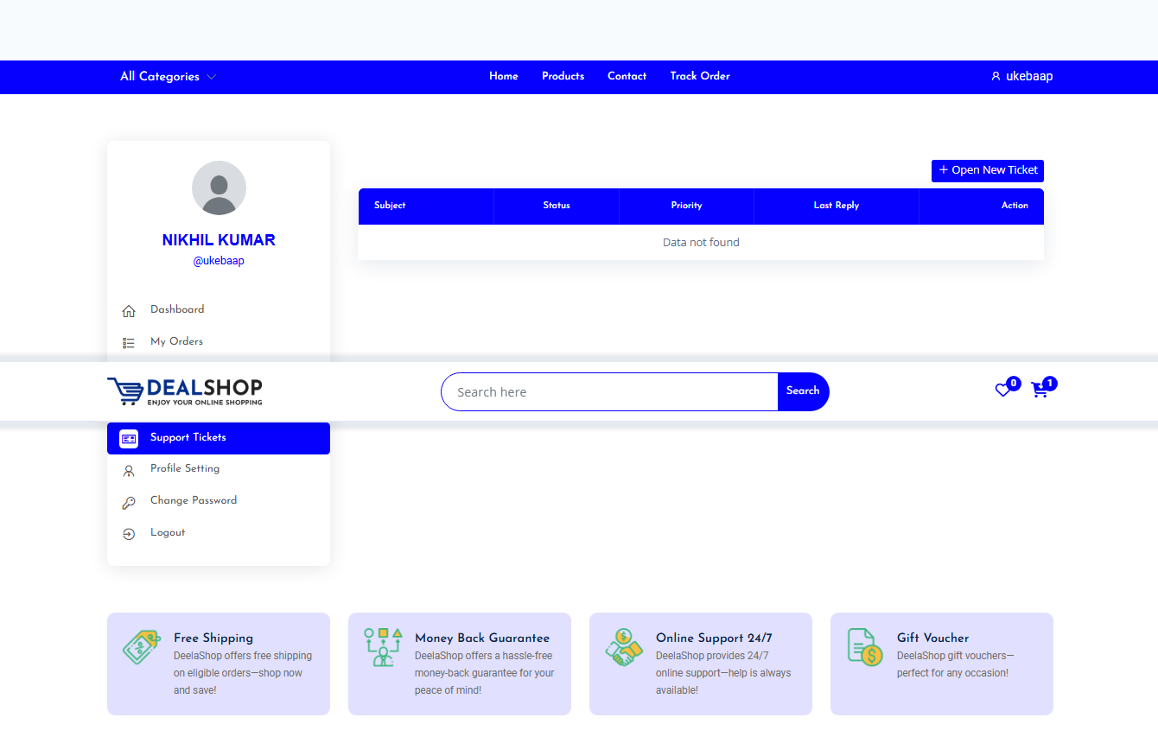Click the profile avatar picture

click(219, 187)
